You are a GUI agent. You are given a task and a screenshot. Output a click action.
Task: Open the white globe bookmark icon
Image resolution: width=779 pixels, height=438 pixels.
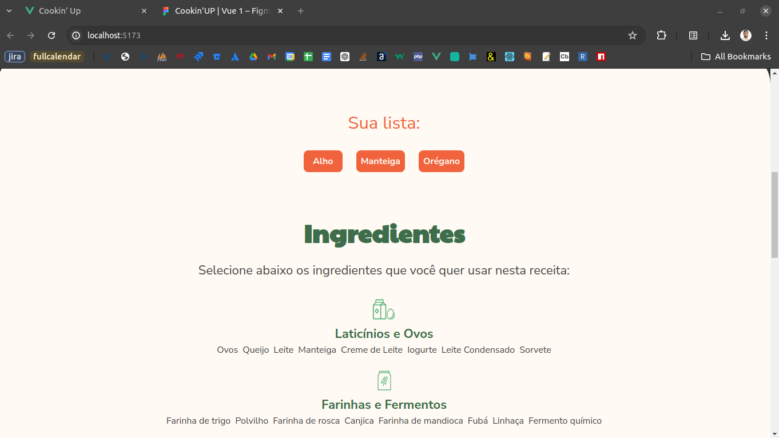coord(125,57)
